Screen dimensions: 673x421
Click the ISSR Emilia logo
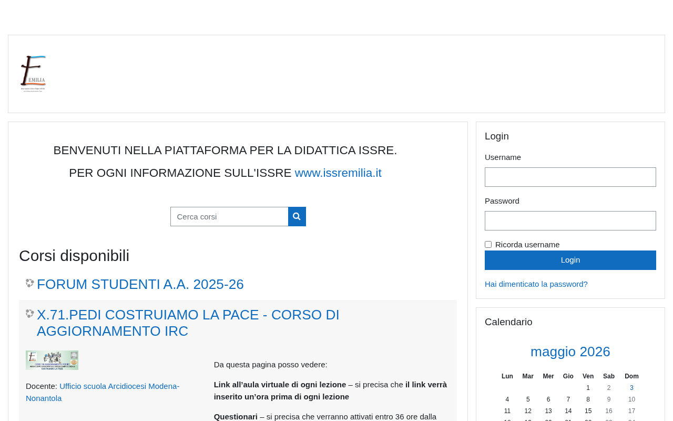pos(33,74)
